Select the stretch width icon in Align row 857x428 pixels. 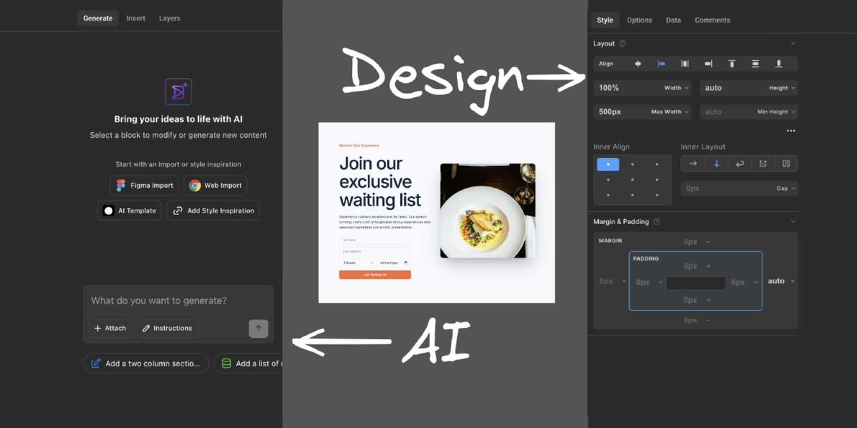[684, 64]
